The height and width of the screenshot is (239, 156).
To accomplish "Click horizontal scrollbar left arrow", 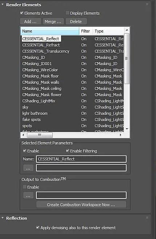I will click(23, 135).
